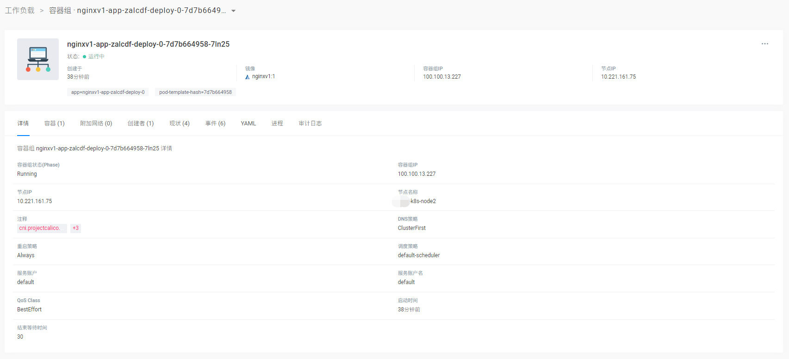Click the app=nginxv1-app-zalcdf-deploy-0 label tag
The width and height of the screenshot is (789, 359).
(x=108, y=93)
